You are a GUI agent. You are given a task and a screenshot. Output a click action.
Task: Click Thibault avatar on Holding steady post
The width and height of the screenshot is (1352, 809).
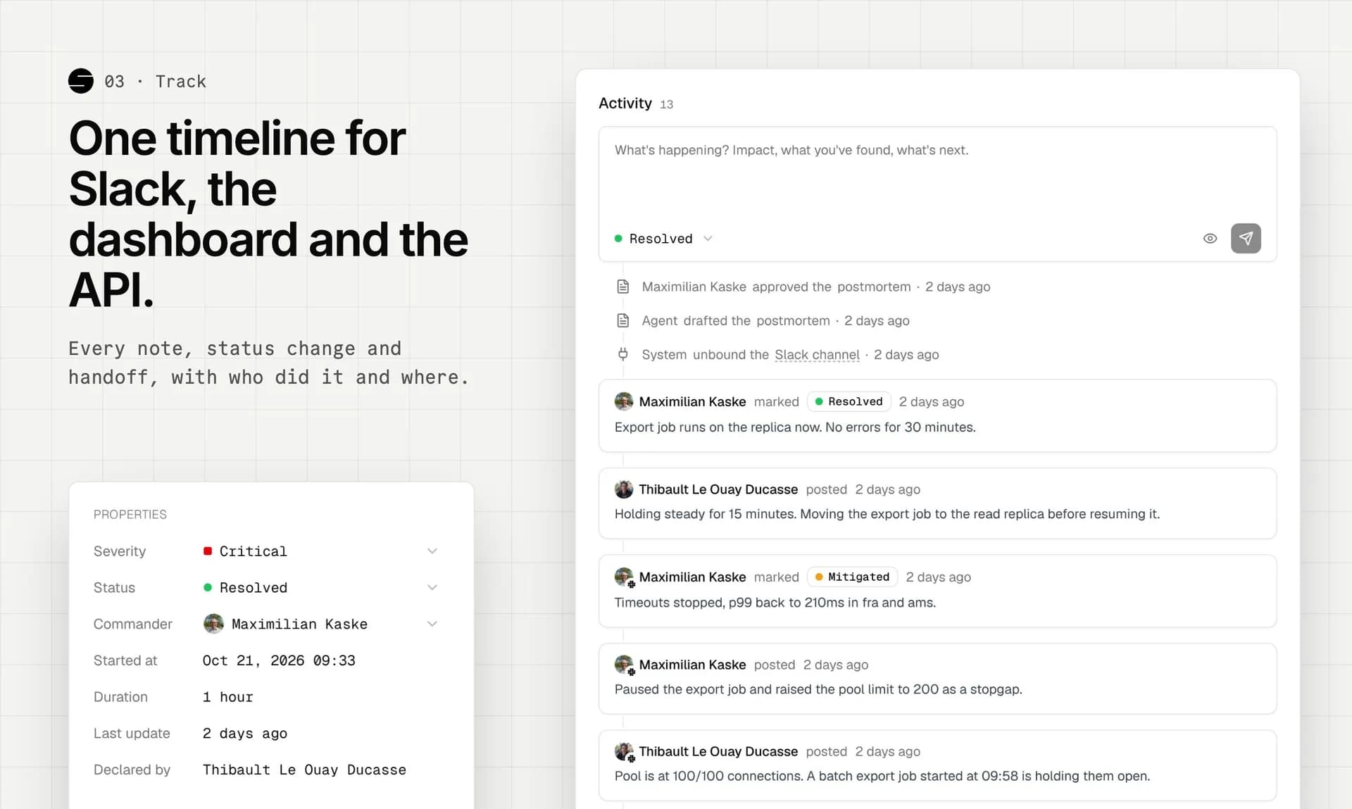(x=624, y=489)
